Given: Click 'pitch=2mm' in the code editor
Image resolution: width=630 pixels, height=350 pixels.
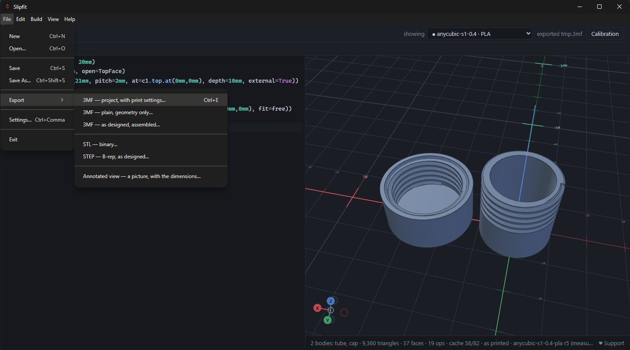Looking at the screenshot, I should click(112, 81).
